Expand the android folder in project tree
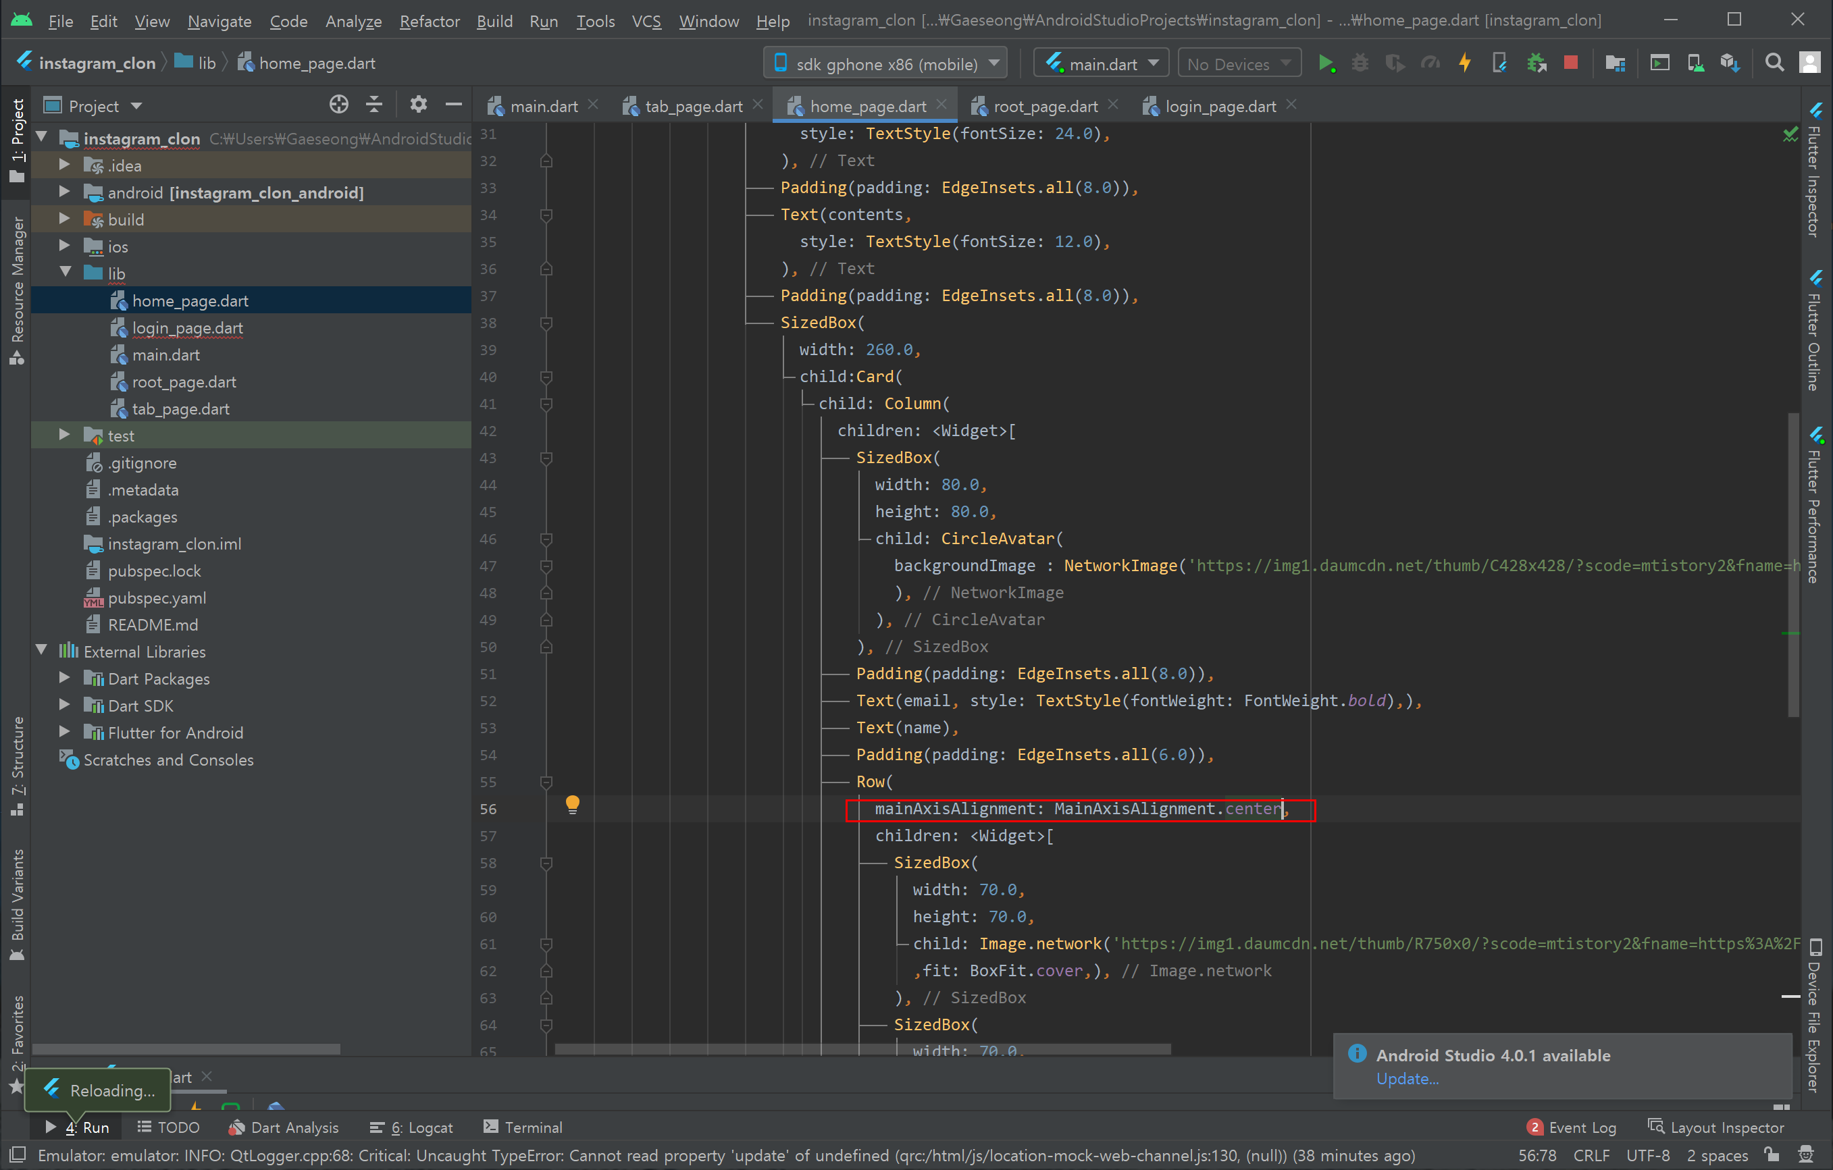The image size is (1833, 1170). [65, 192]
